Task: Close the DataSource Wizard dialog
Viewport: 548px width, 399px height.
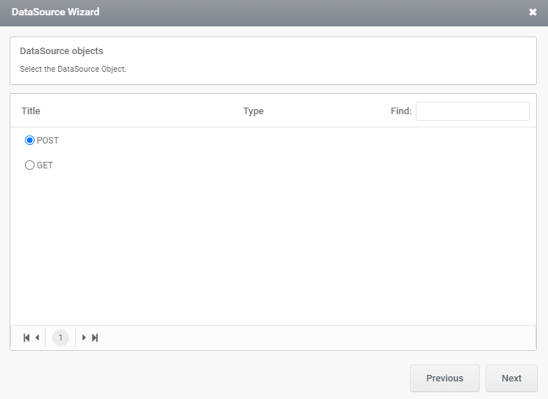Action: pyautogui.click(x=533, y=12)
